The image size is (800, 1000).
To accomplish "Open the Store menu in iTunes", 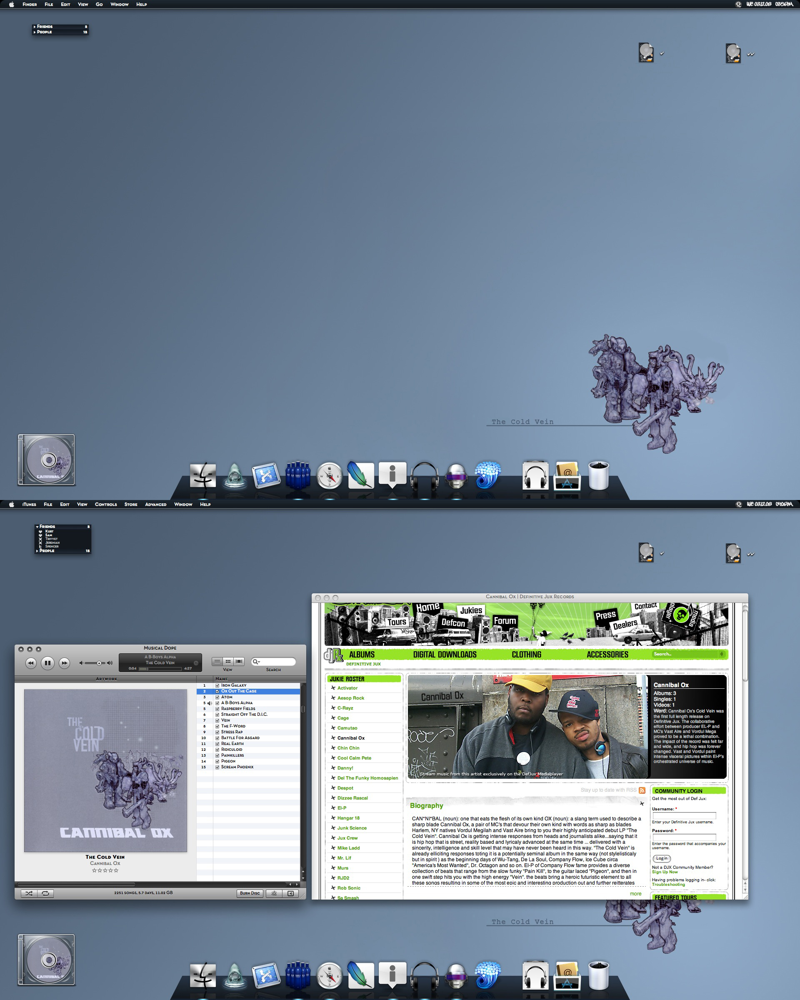I will point(131,504).
